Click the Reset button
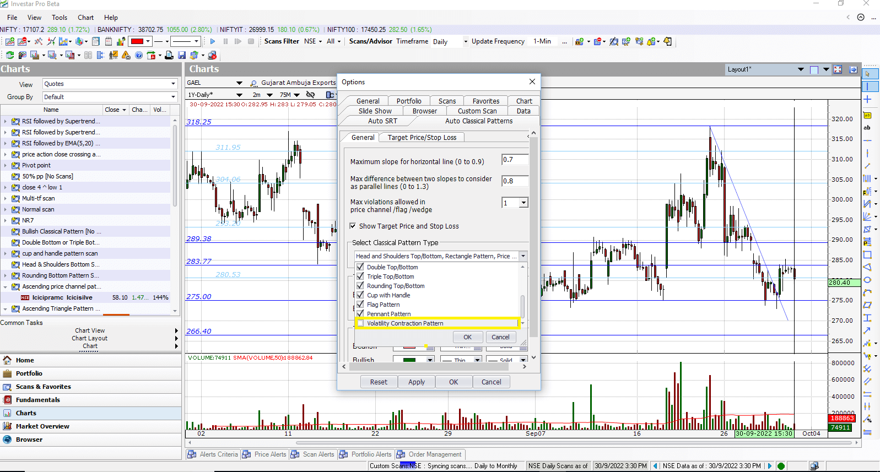This screenshot has height=472, width=880. [x=379, y=382]
